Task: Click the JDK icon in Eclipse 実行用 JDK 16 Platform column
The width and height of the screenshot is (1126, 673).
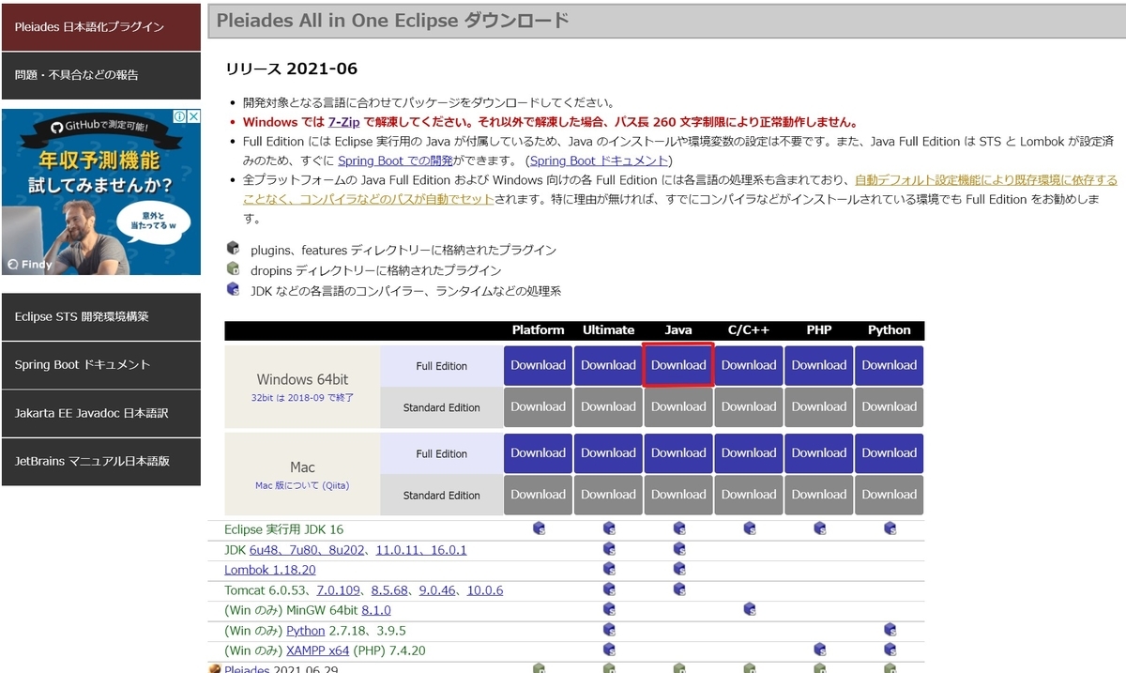Action: pyautogui.click(x=539, y=529)
